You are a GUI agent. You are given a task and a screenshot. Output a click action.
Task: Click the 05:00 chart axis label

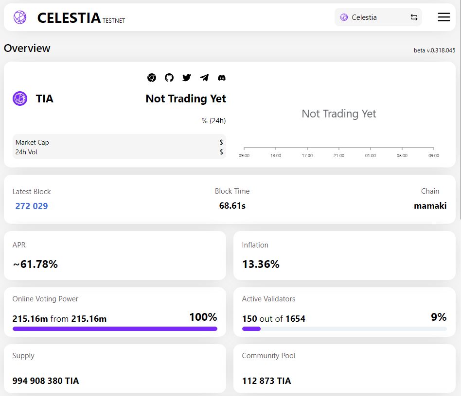402,155
